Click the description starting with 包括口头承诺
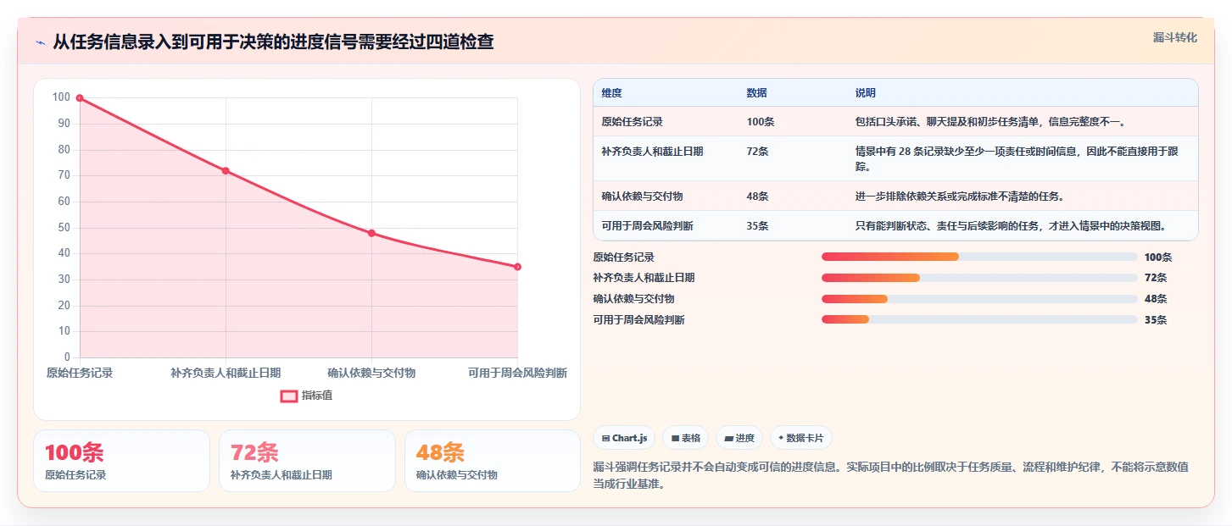 [x=990, y=122]
